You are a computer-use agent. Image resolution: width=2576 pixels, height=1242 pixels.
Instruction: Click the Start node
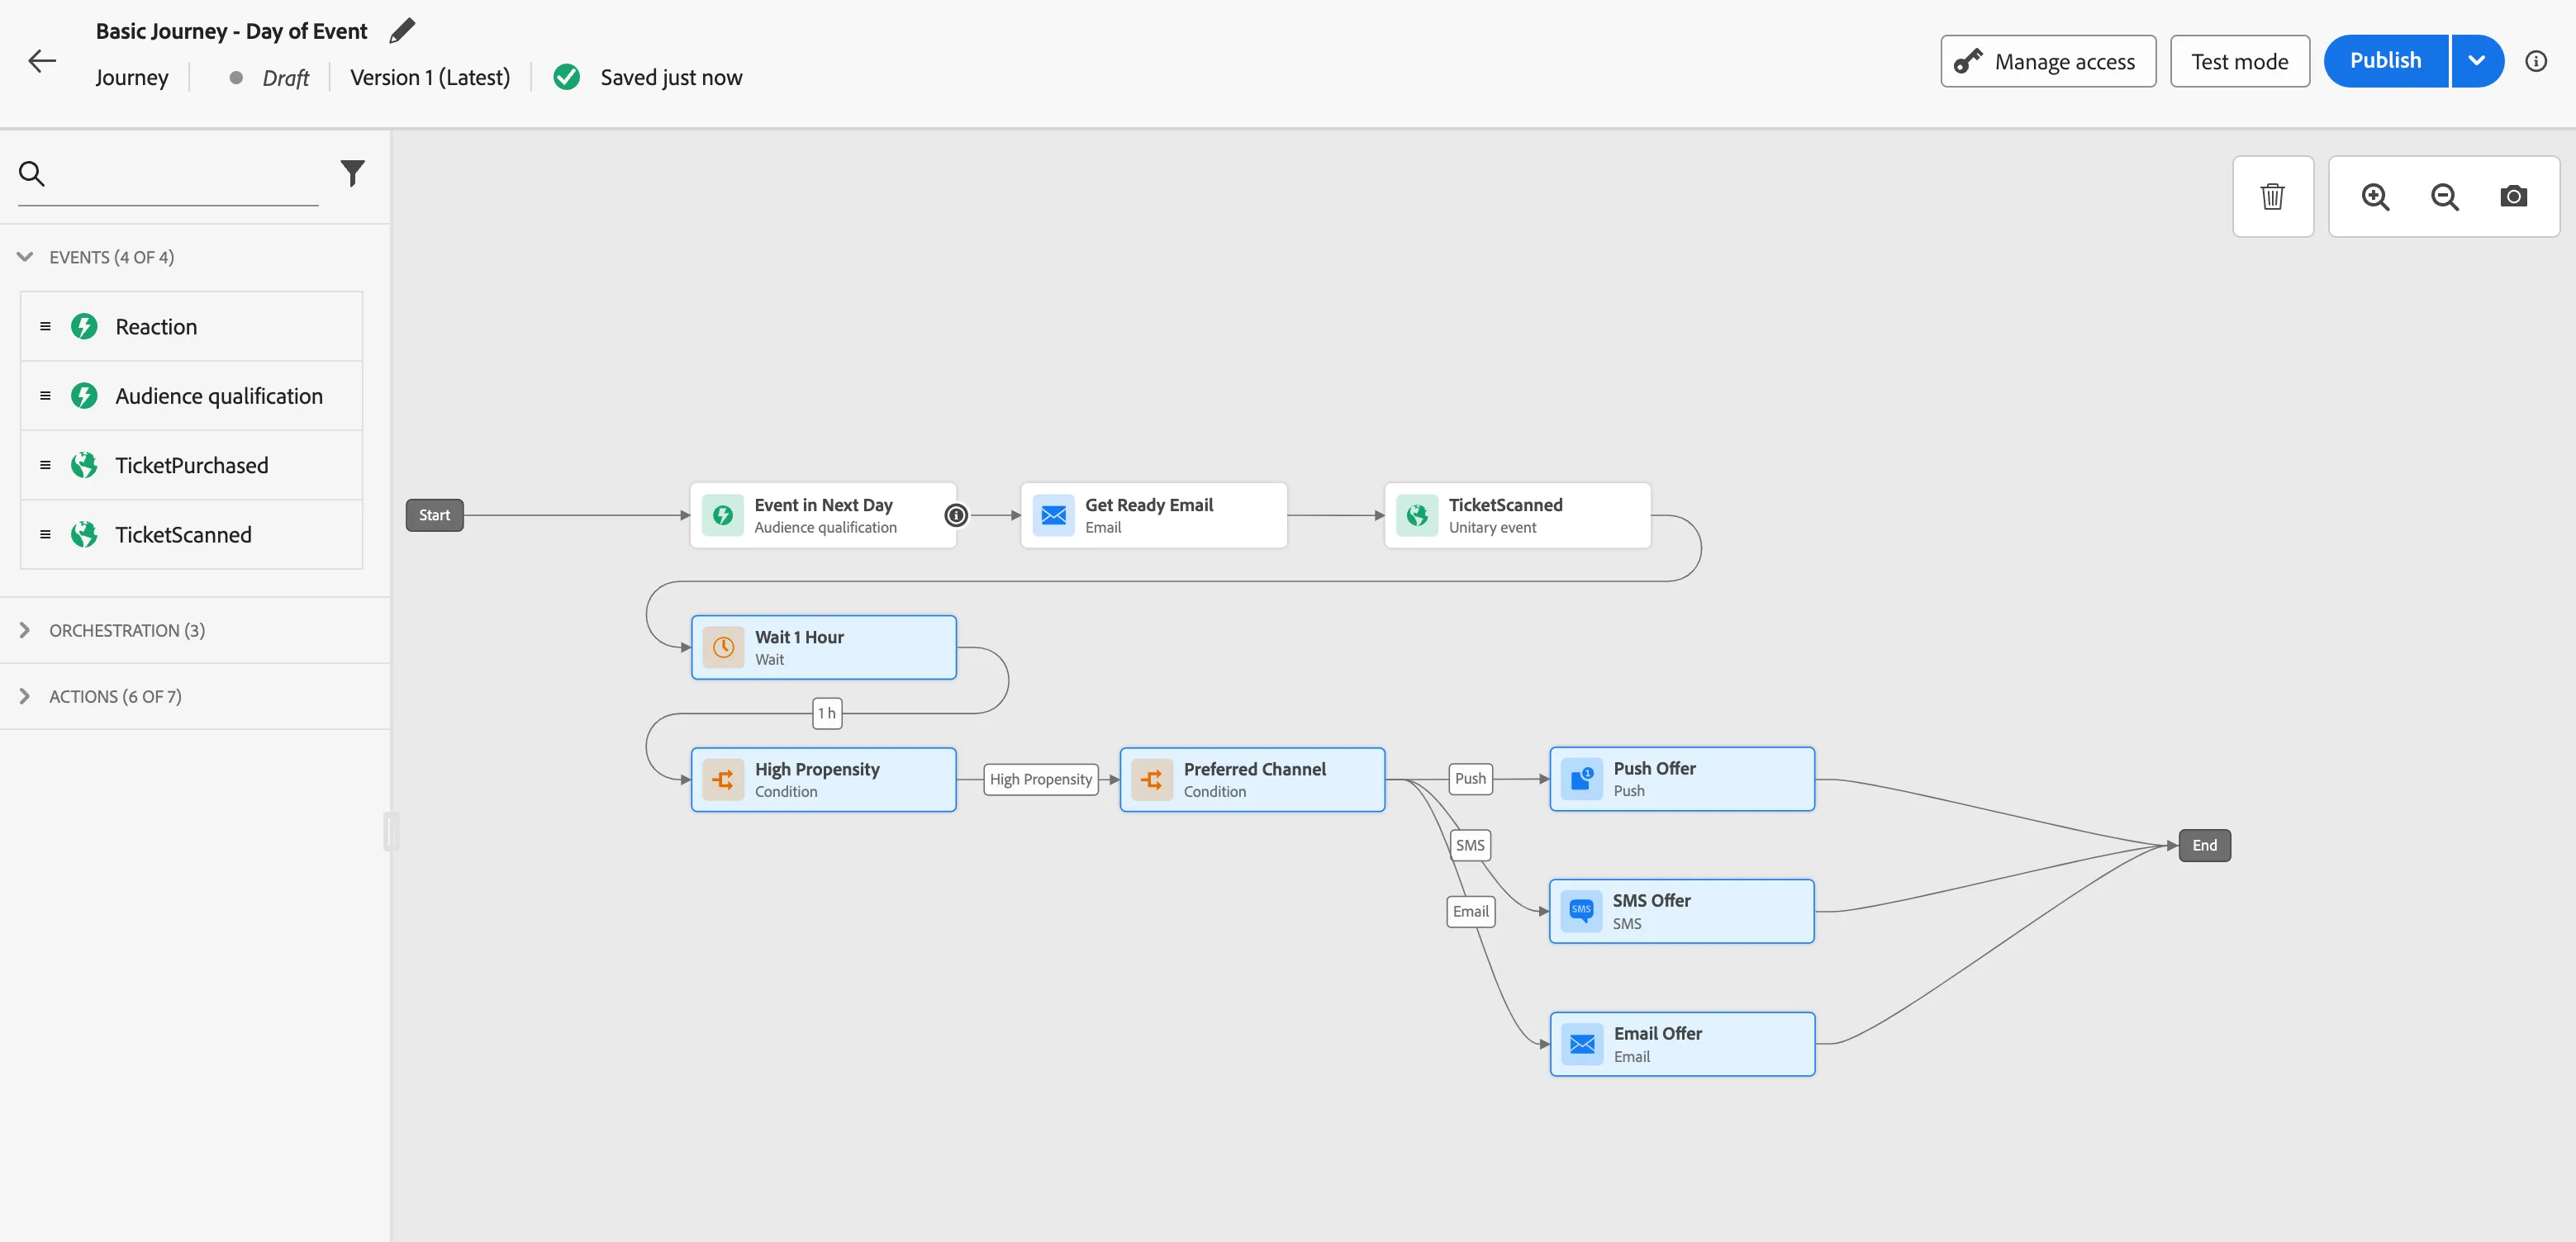tap(434, 515)
